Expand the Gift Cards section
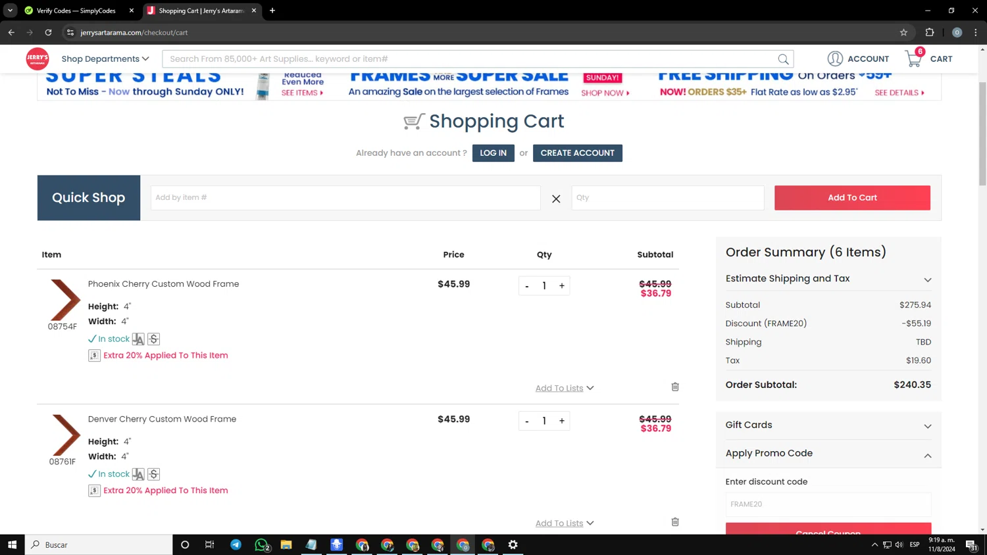This screenshot has width=987, height=555. click(x=828, y=425)
